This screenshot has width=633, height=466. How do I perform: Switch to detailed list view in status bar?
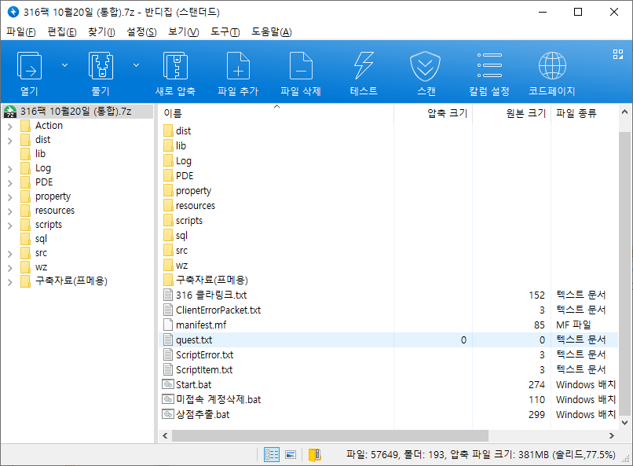point(272,455)
